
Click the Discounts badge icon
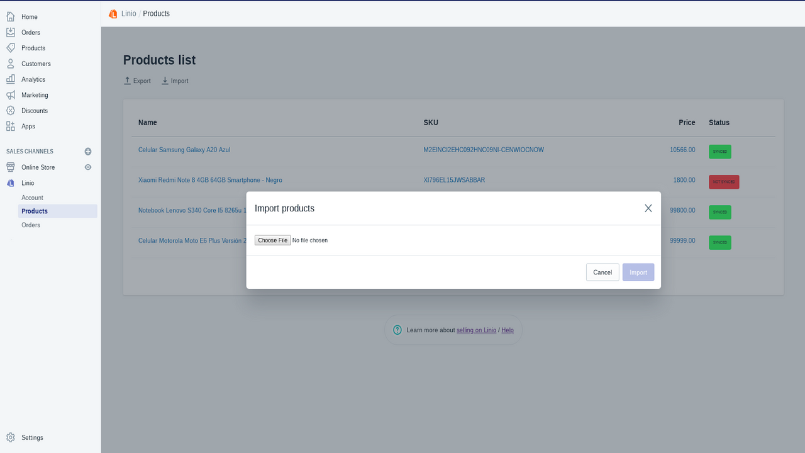[11, 111]
